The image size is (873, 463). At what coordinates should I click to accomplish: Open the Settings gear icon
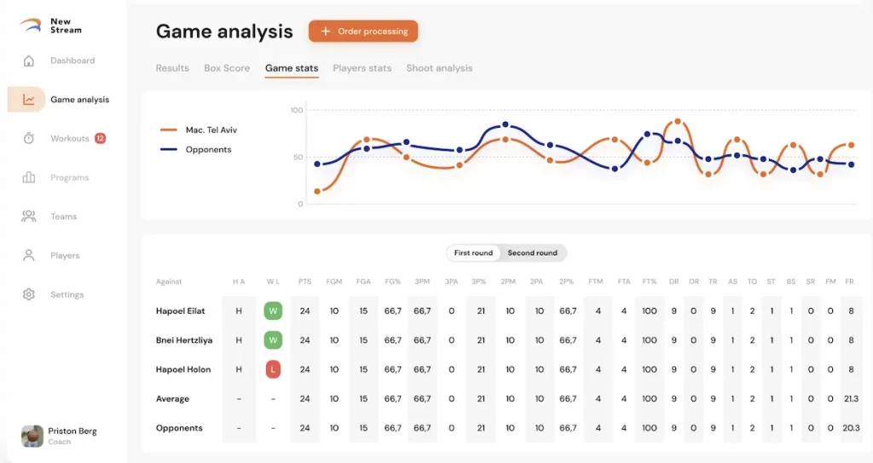(29, 294)
